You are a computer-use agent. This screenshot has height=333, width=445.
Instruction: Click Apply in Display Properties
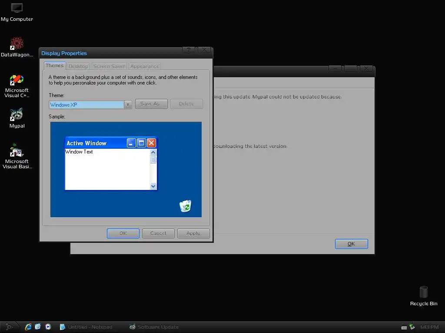pyautogui.click(x=193, y=233)
